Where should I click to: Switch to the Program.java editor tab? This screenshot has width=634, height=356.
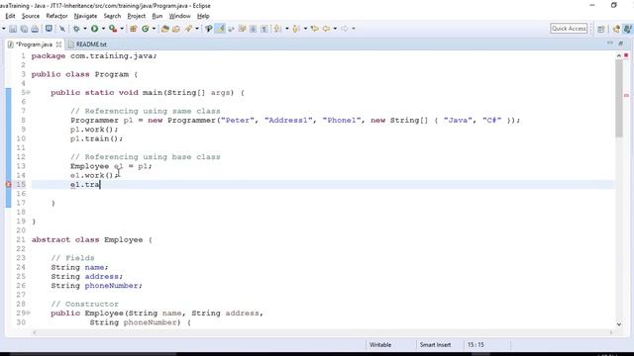click(x=34, y=44)
